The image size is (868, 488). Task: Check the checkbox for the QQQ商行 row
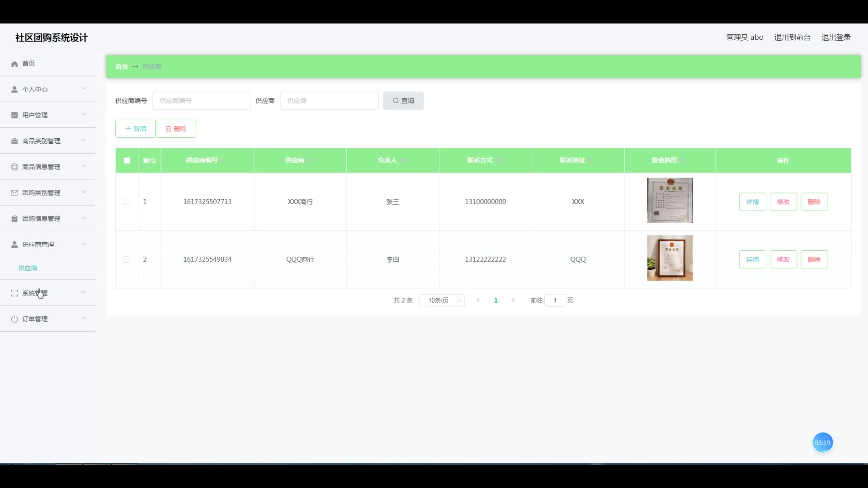point(126,259)
